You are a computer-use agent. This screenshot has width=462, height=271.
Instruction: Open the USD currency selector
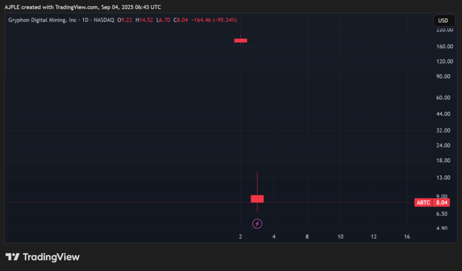pos(443,20)
